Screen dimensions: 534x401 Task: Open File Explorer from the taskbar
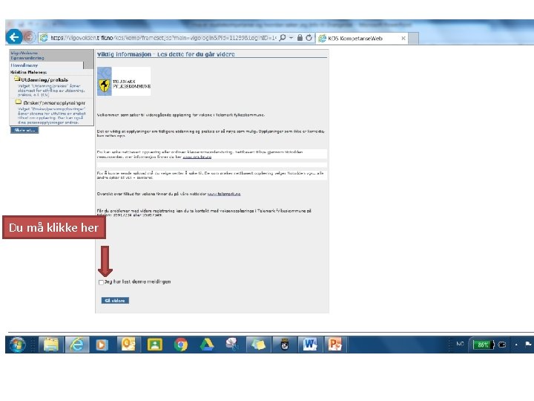(x=50, y=345)
